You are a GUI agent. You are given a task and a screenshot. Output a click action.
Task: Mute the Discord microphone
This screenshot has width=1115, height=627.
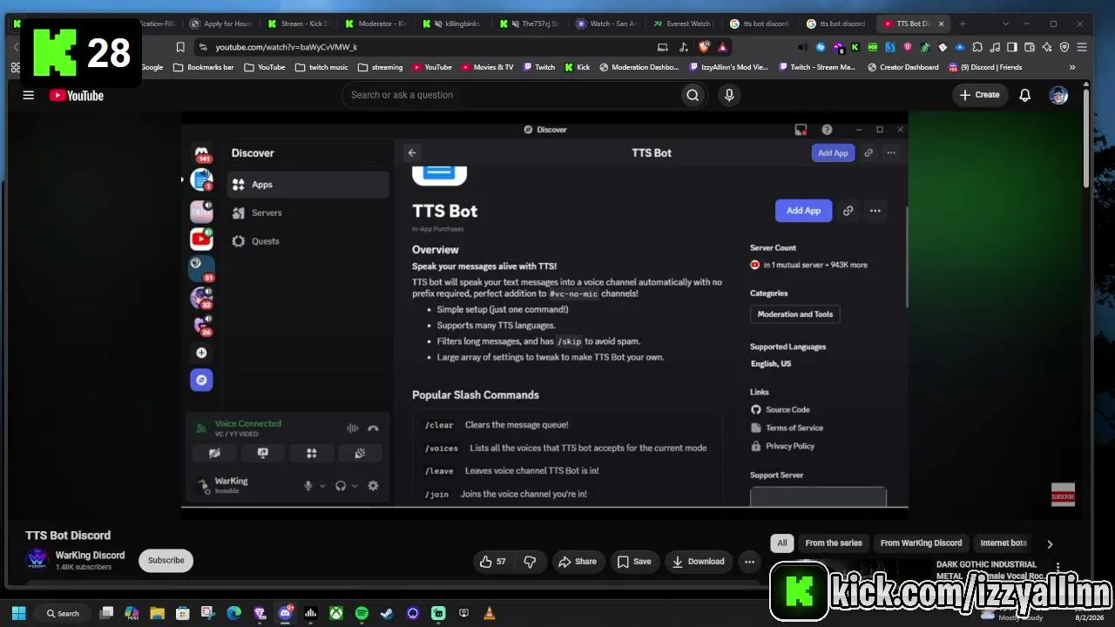308,486
